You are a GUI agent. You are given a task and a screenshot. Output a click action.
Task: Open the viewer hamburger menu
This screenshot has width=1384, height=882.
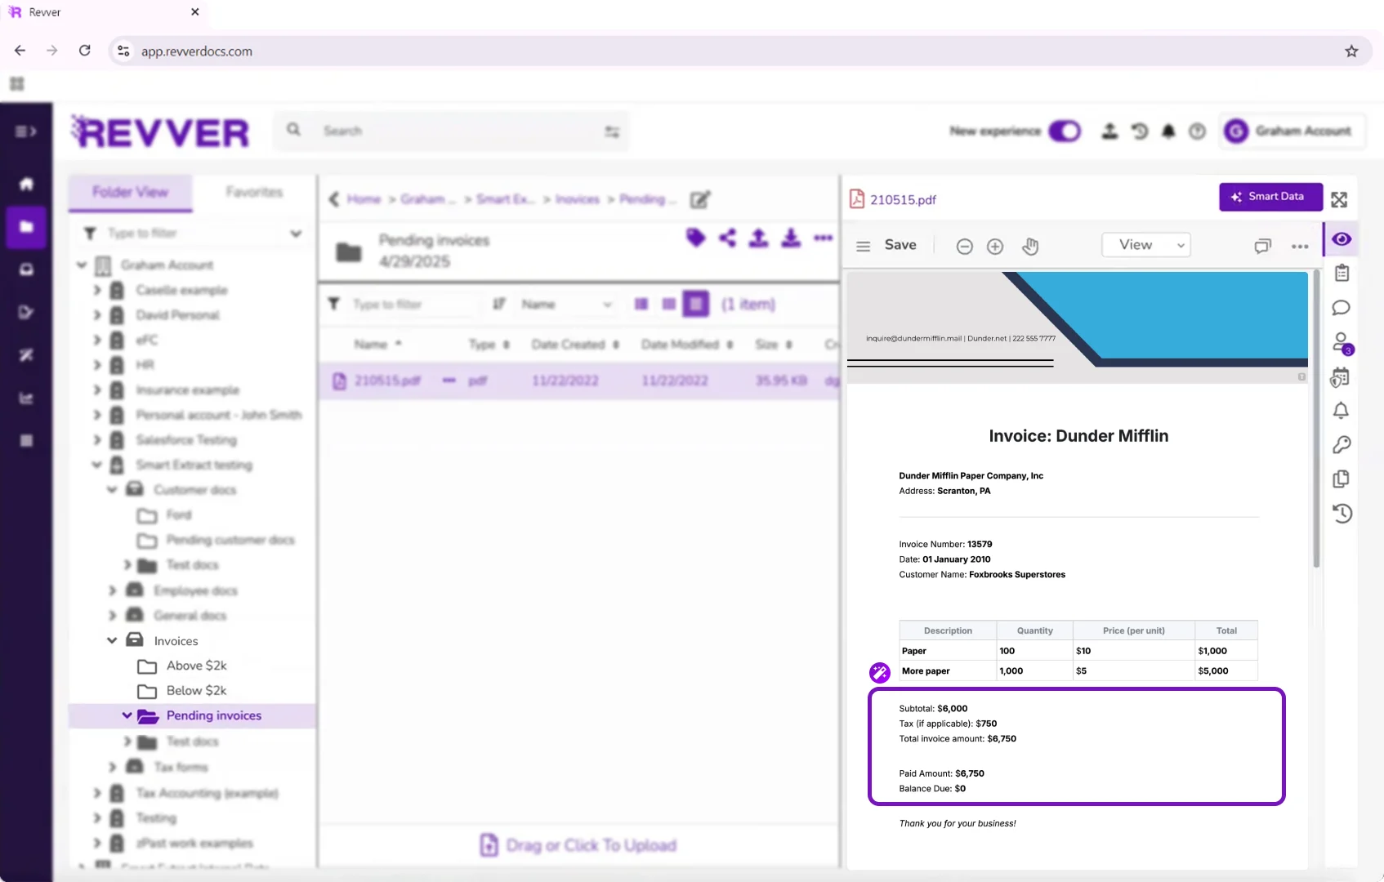[x=863, y=246]
